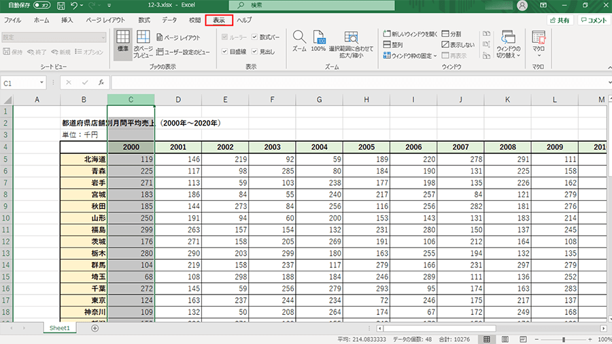Screen dimensions: 612x344
Task: Open the Name Box dropdown arrow
Action: 41,83
